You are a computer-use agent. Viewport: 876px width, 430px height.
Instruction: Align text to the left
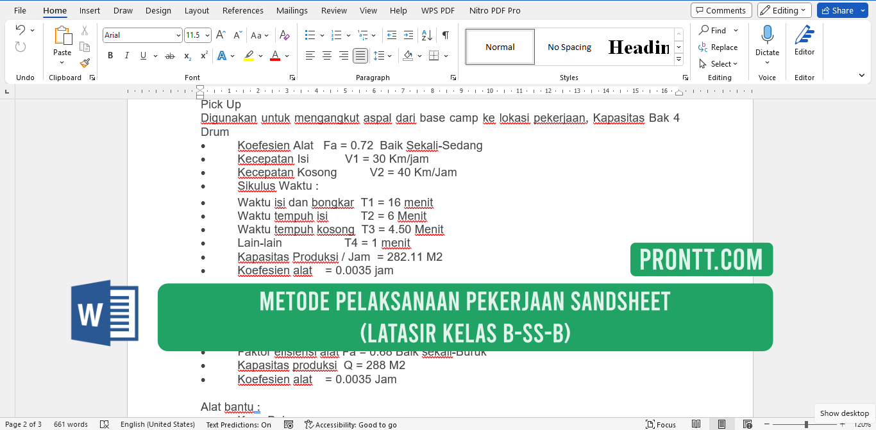tap(310, 56)
